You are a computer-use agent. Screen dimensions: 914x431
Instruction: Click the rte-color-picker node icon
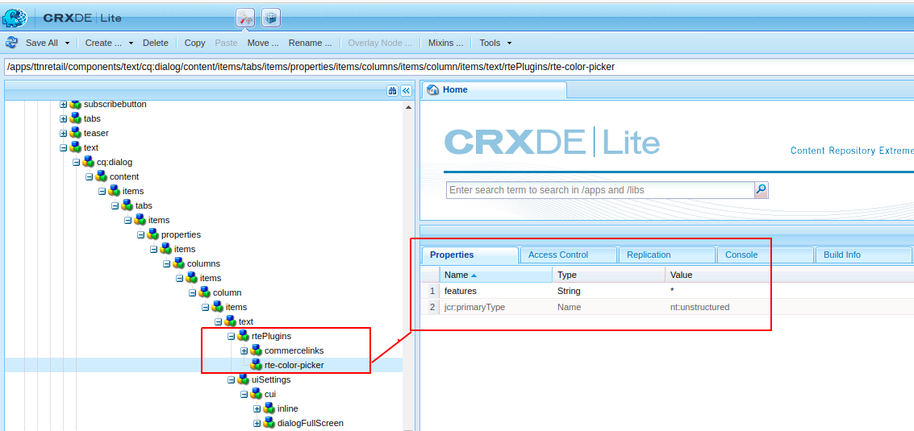click(x=257, y=365)
